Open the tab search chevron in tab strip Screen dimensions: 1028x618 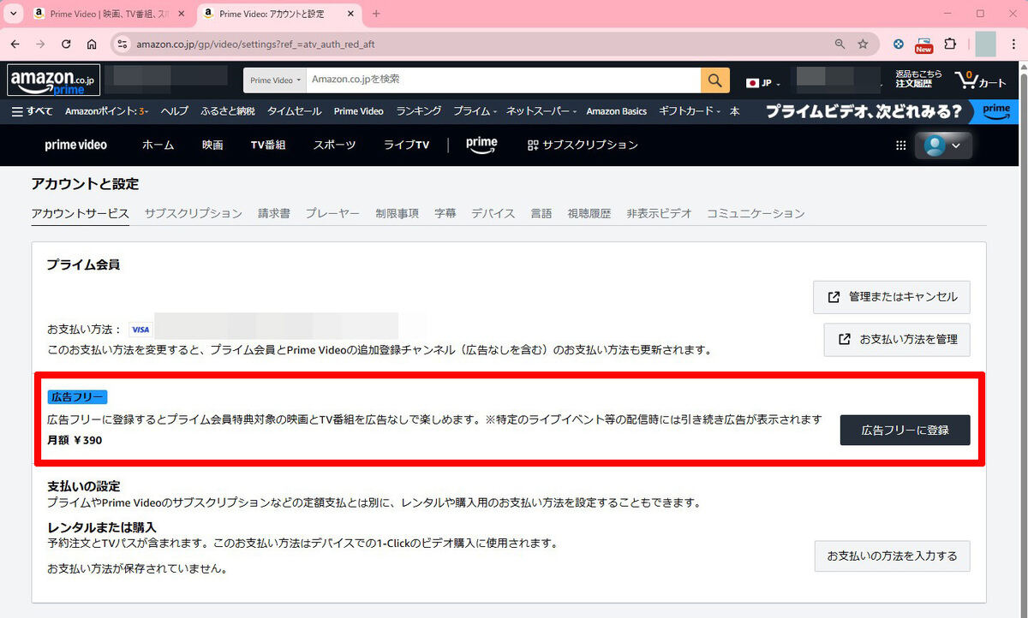click(x=15, y=14)
